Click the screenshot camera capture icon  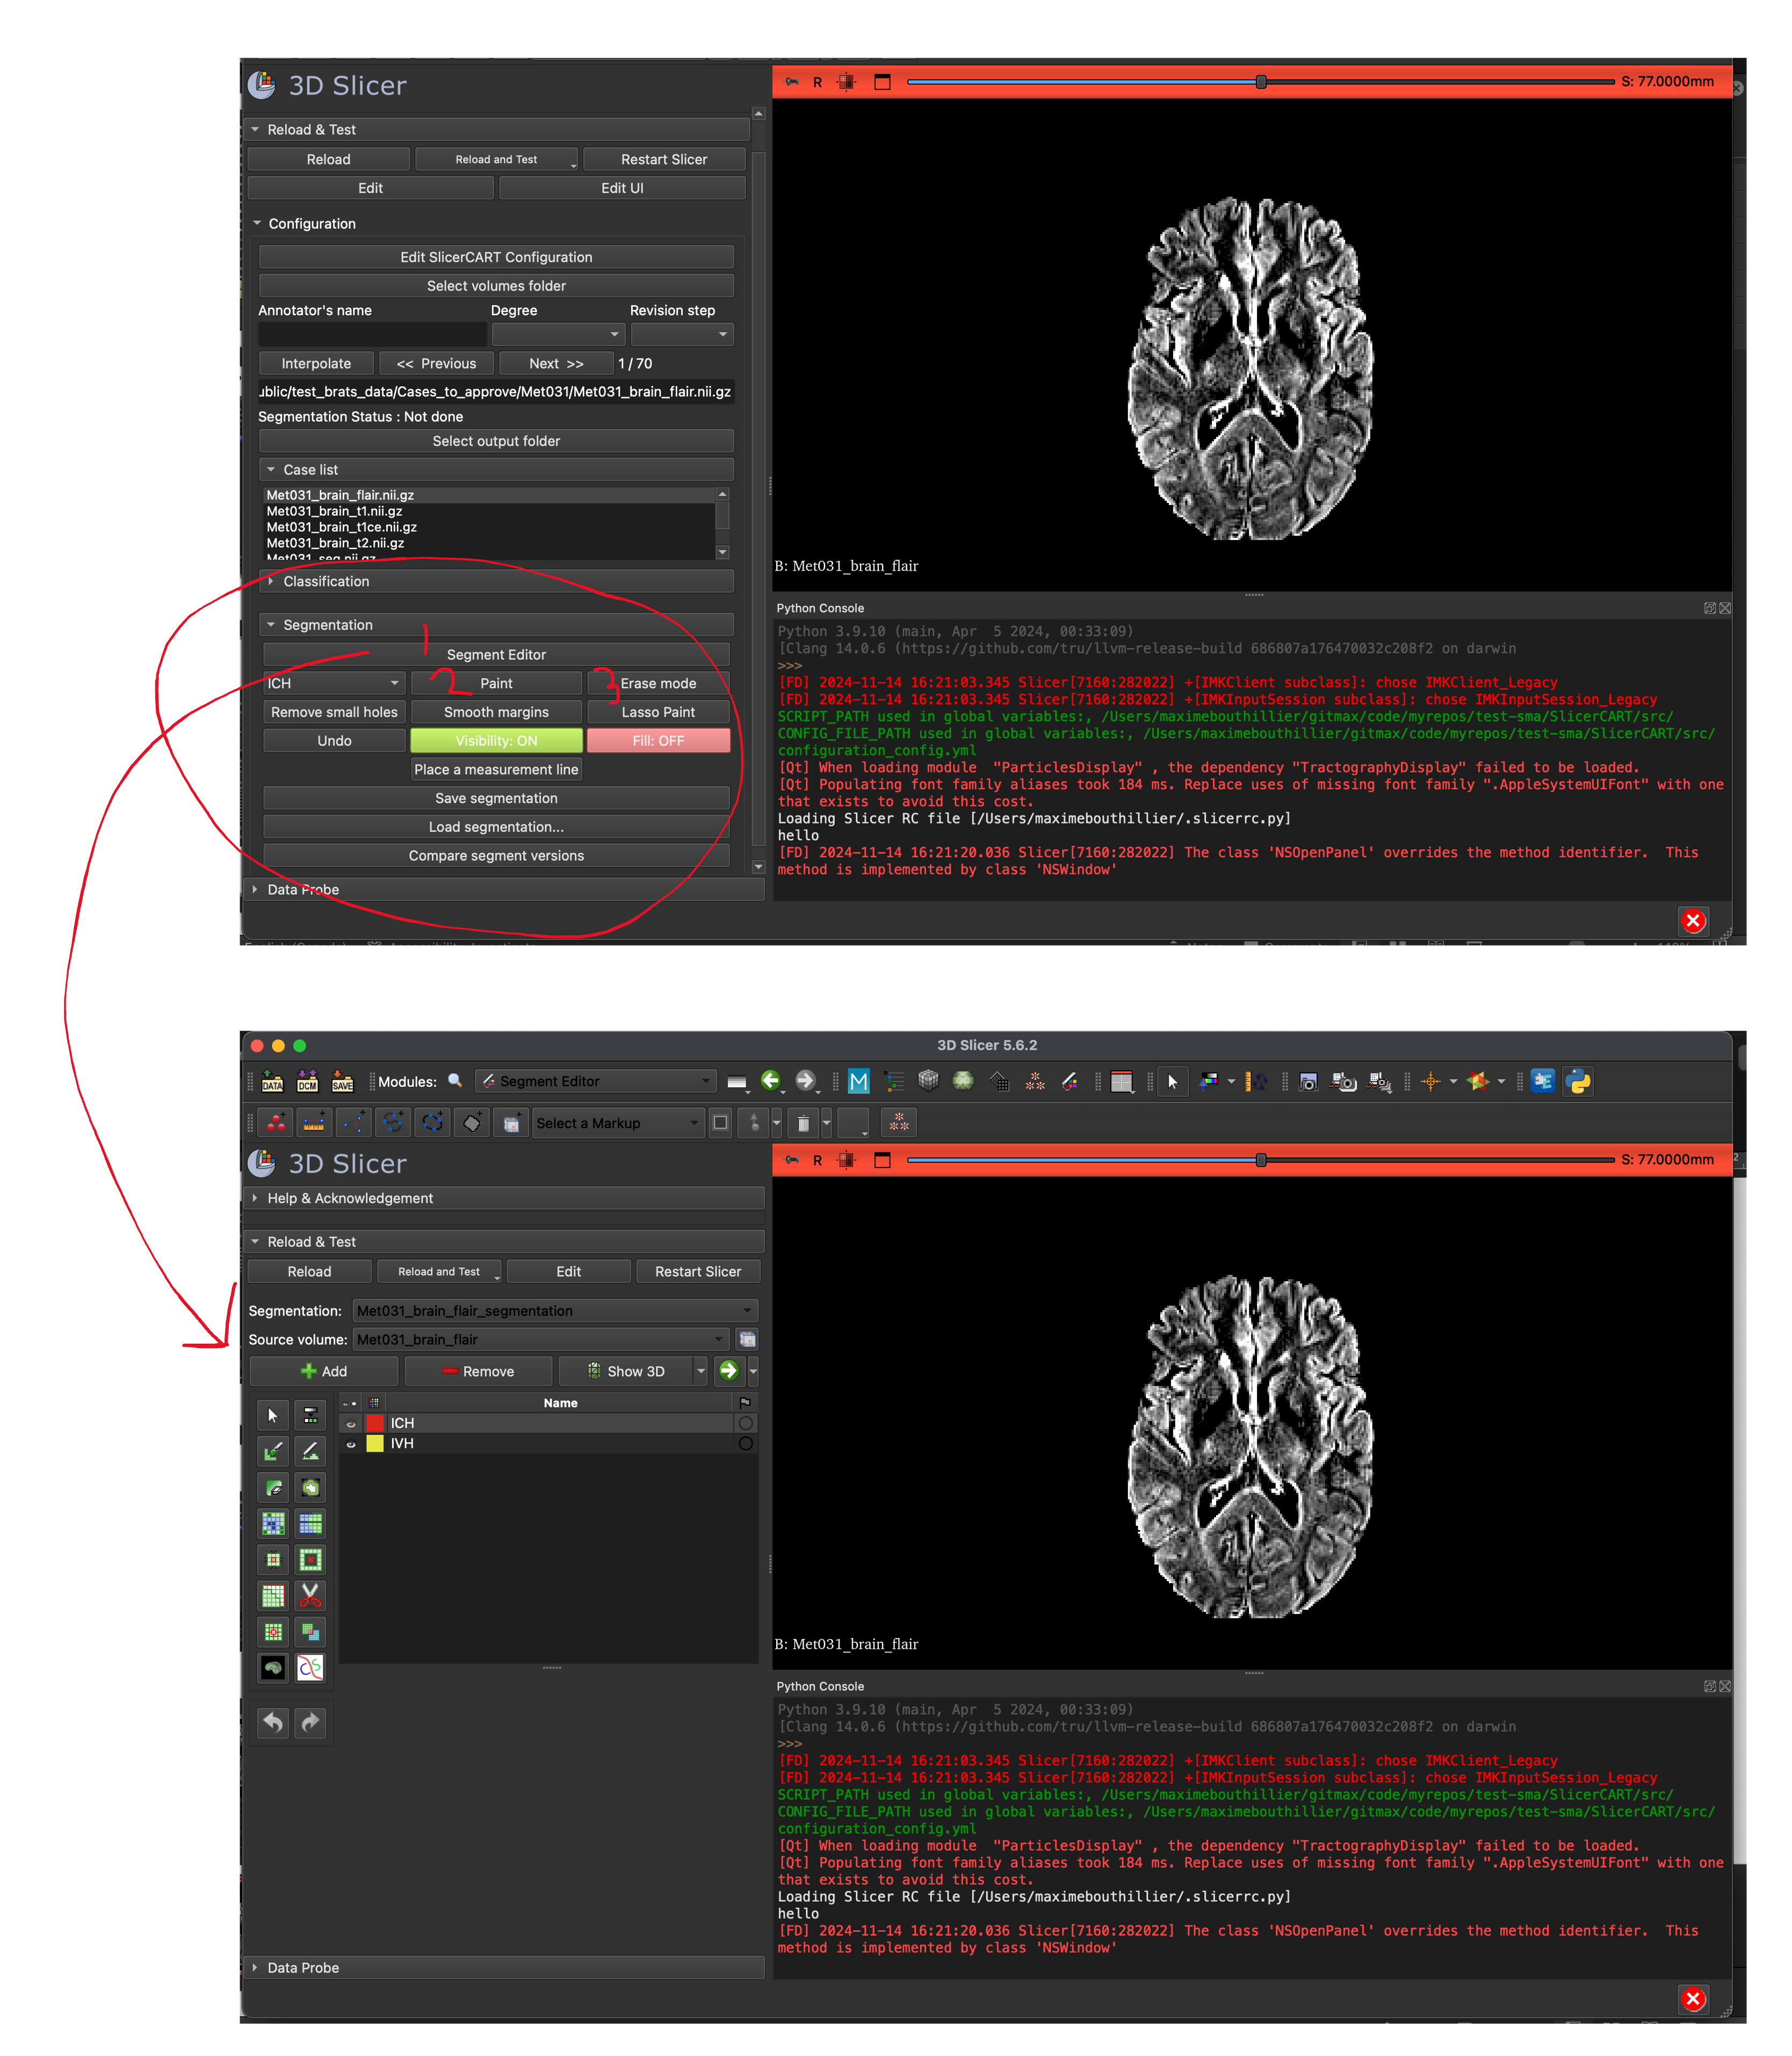1308,1081
